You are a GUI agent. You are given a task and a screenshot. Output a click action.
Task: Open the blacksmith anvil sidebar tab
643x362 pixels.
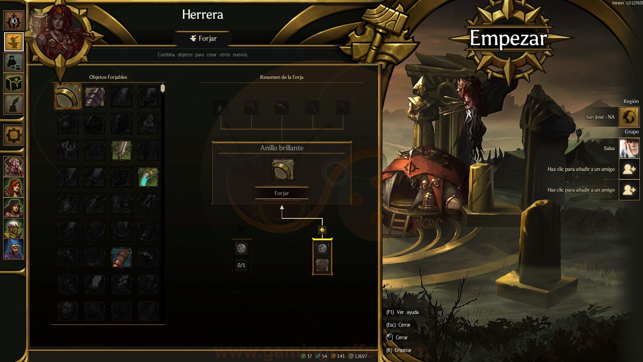[14, 41]
